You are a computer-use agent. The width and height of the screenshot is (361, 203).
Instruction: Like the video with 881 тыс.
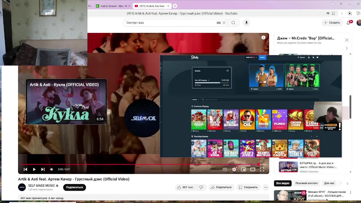pyautogui.click(x=185, y=187)
